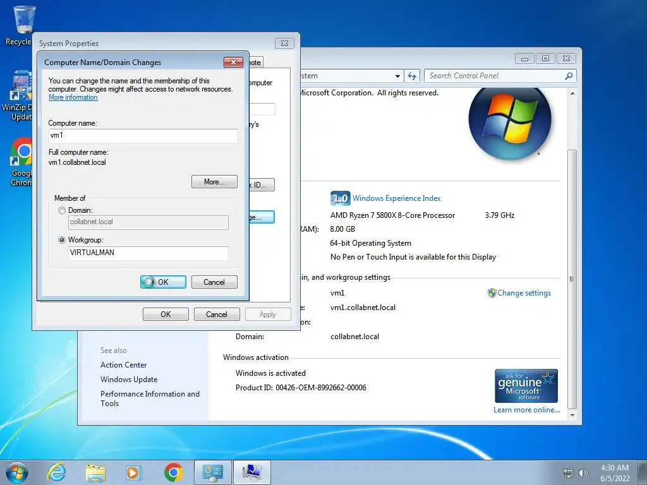The width and height of the screenshot is (647, 485).
Task: Click the Windows is activated text
Action: click(x=270, y=373)
